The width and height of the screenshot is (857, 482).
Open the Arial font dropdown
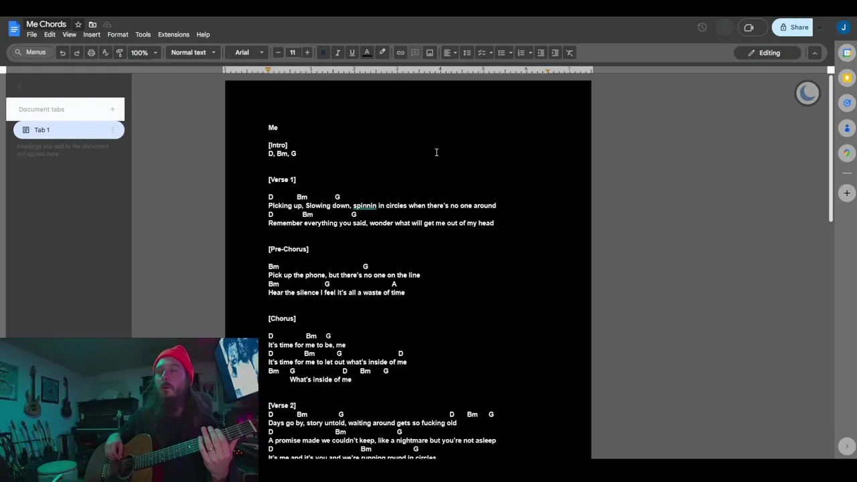(248, 53)
